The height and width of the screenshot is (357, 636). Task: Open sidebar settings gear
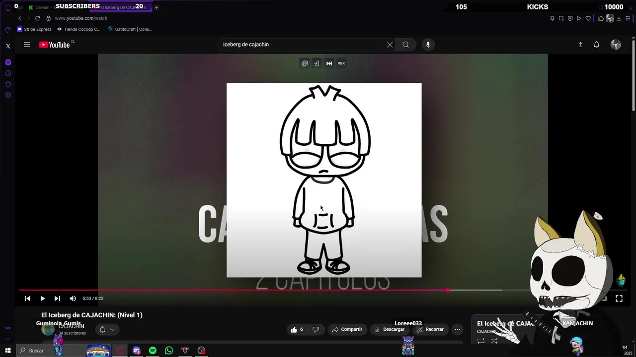point(8,95)
